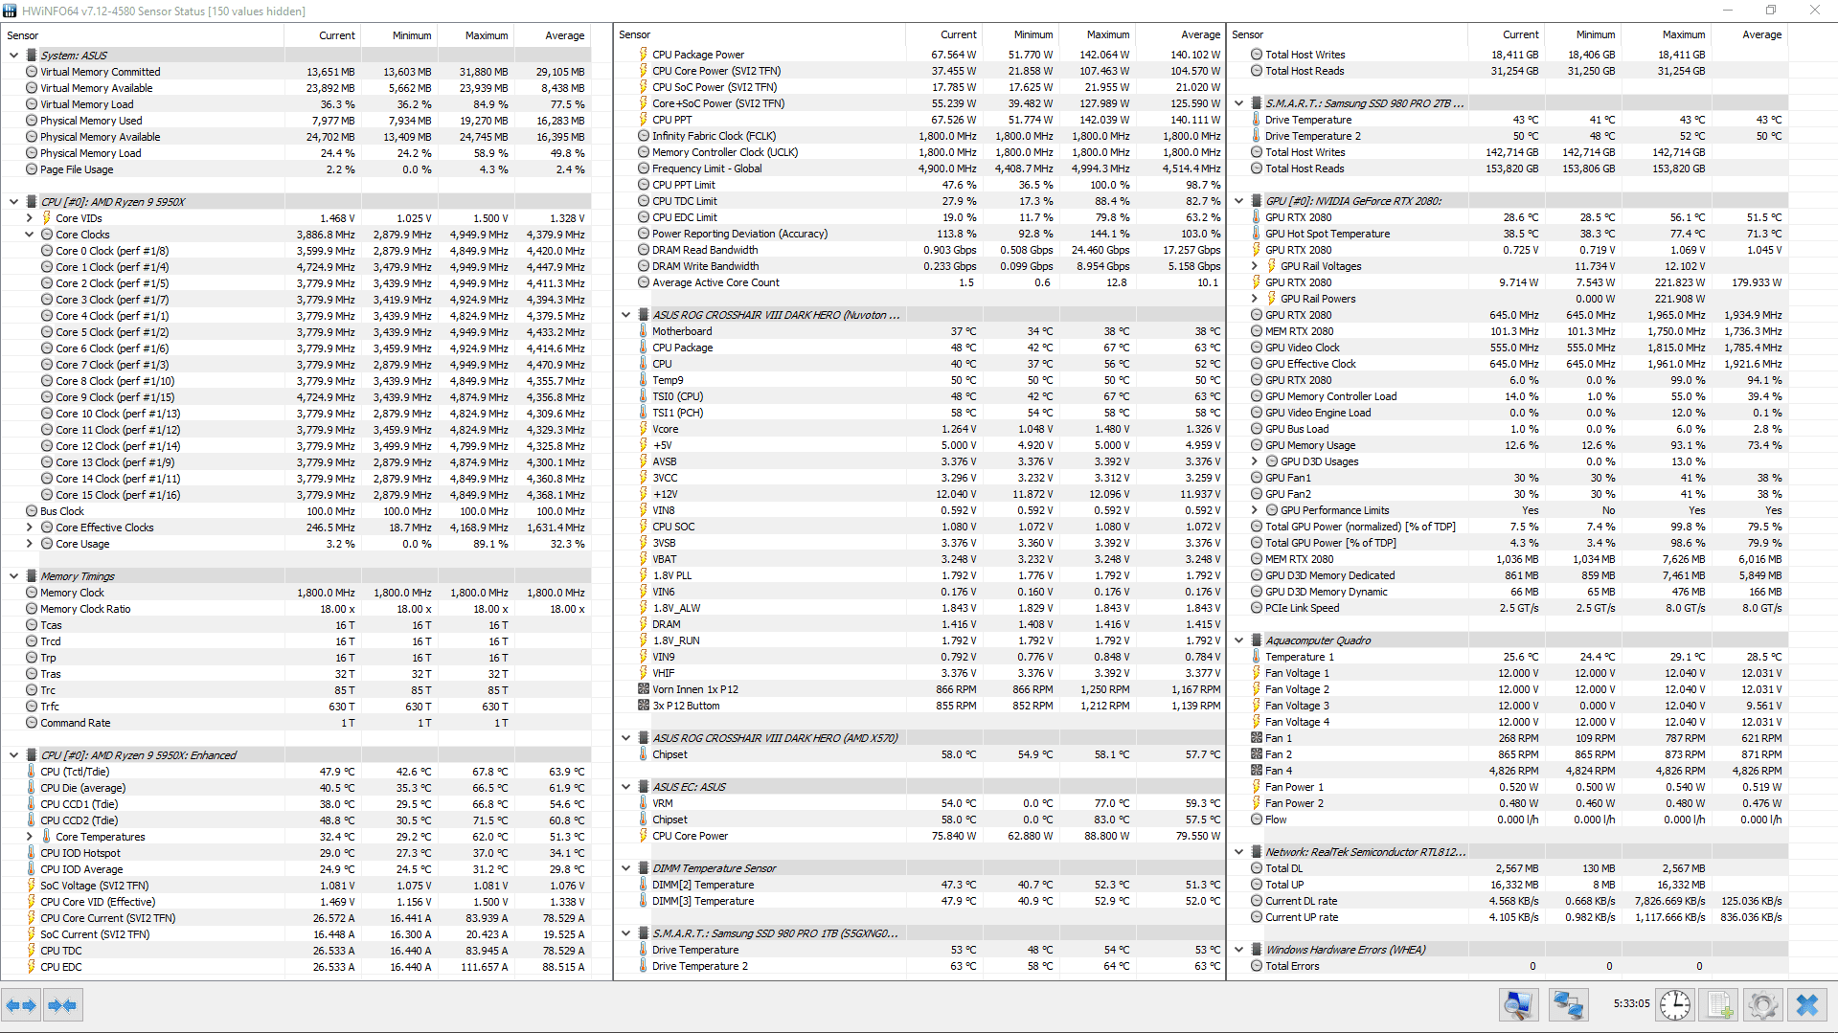Image resolution: width=1838 pixels, height=1033 pixels.
Task: Select the Power Reporting Deviation (Accuracy) row
Action: point(919,234)
